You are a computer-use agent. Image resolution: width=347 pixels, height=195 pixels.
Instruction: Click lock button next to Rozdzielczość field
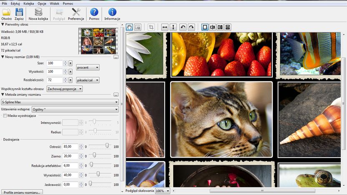click(x=70, y=80)
